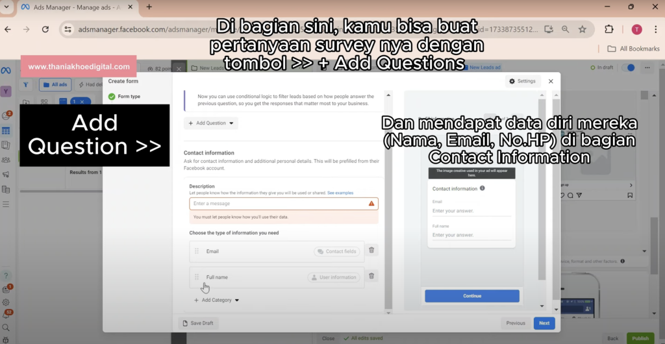This screenshot has height=344, width=665.
Task: Open the search icon in left sidebar
Action: [6, 328]
